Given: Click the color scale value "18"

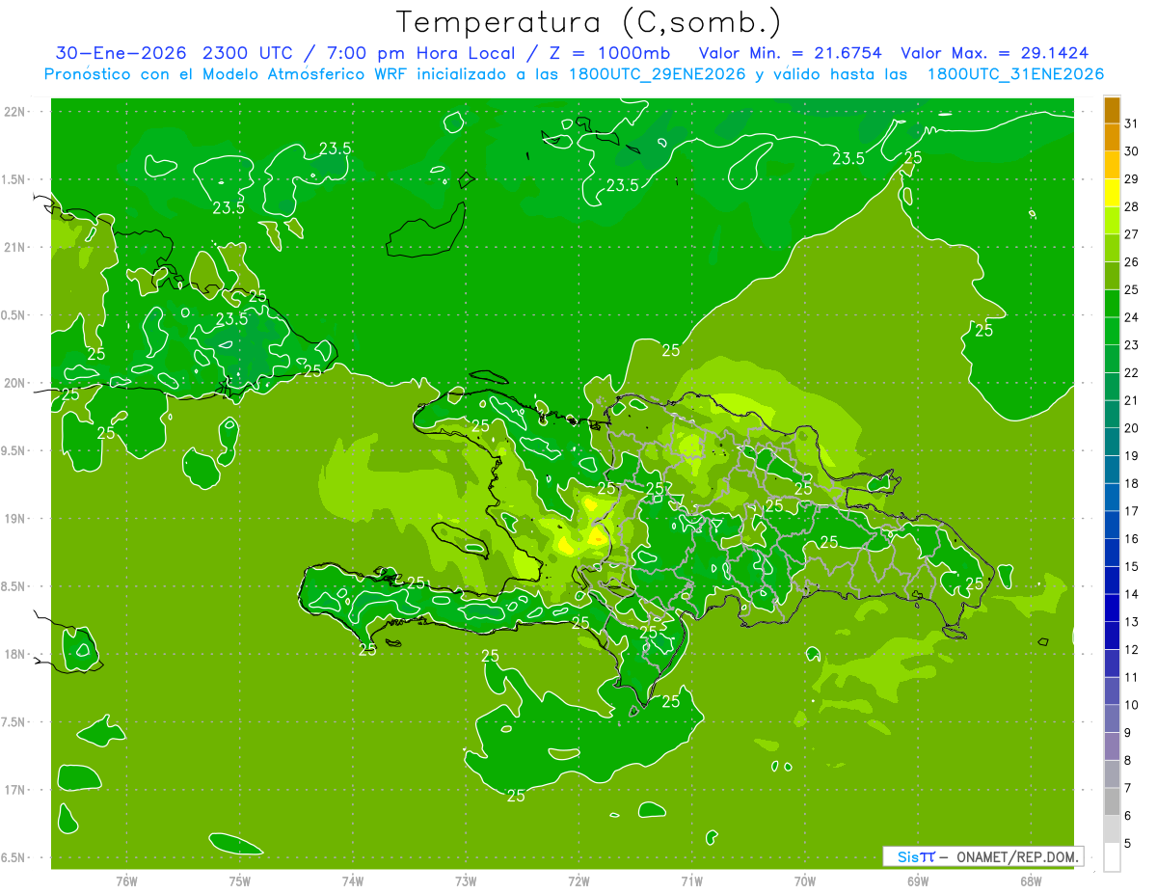Looking at the screenshot, I should pos(1131,483).
